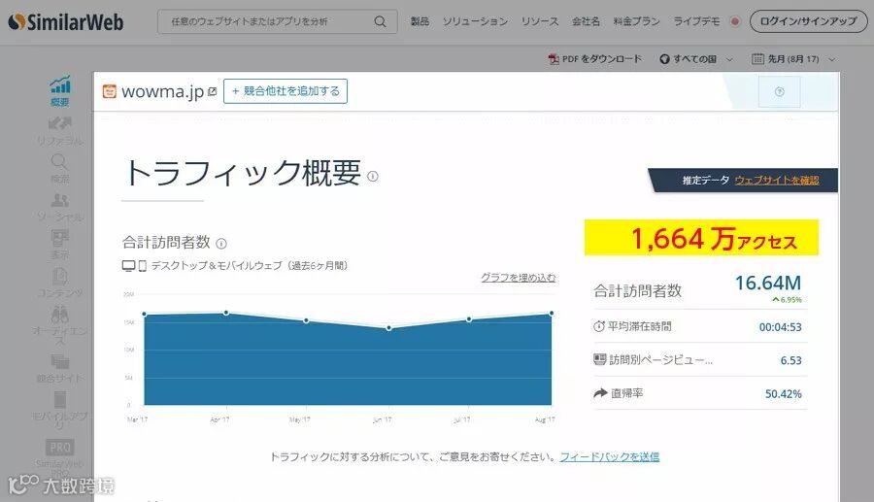Screen dimensions: 874x502
Task: Open the ソリューション menu
Action: pyautogui.click(x=475, y=21)
